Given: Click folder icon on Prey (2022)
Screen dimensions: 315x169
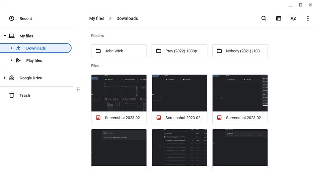Looking at the screenshot, I should [x=159, y=51].
